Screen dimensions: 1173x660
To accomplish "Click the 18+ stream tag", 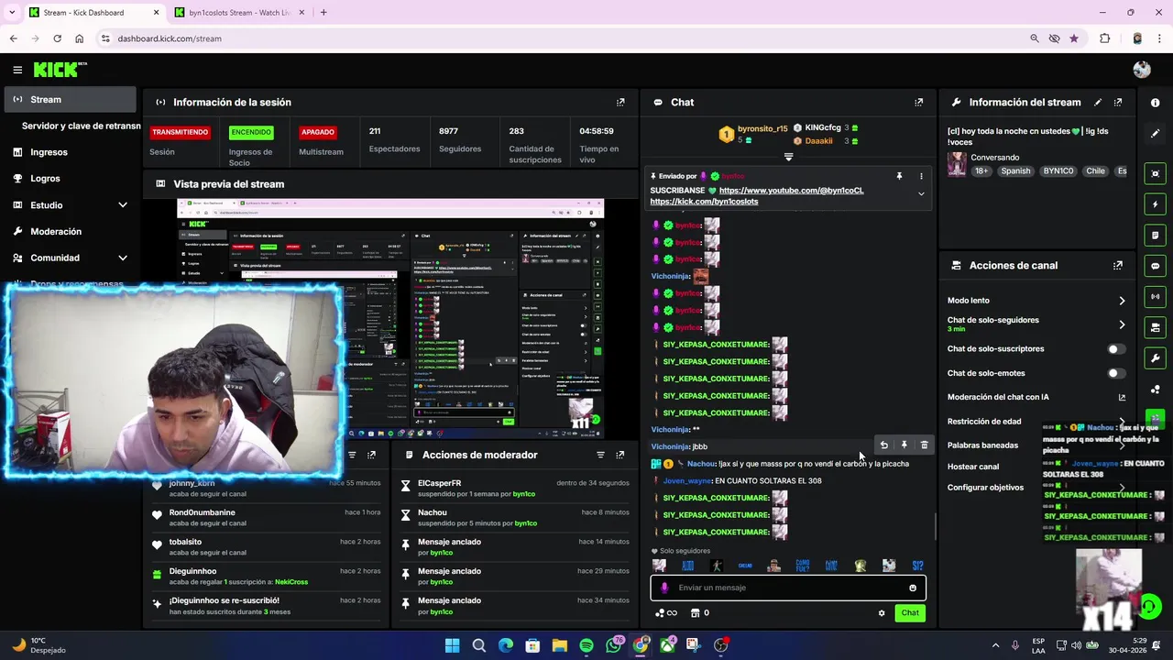I will click(981, 171).
